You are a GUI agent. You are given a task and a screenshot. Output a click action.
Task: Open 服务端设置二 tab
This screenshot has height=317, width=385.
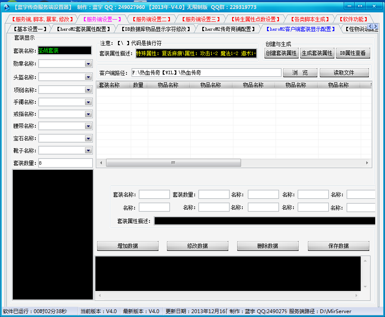(151, 19)
